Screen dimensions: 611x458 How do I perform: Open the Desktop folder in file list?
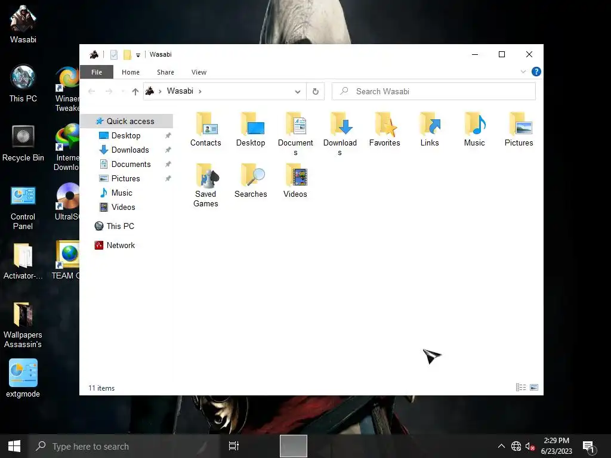click(251, 129)
